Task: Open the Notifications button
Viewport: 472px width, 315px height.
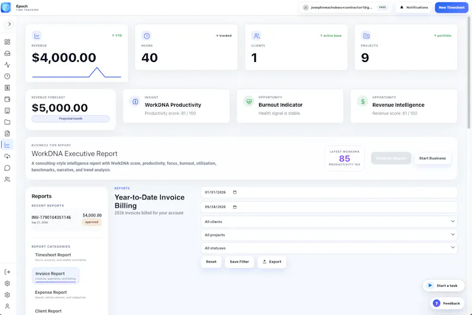Action: pyautogui.click(x=414, y=7)
